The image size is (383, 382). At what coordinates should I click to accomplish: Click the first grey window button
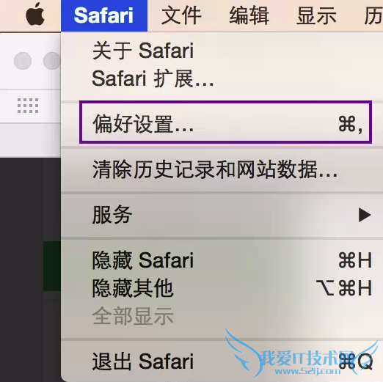coord(23,61)
